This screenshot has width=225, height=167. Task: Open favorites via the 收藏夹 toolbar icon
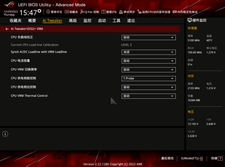pyautogui.click(x=66, y=12)
